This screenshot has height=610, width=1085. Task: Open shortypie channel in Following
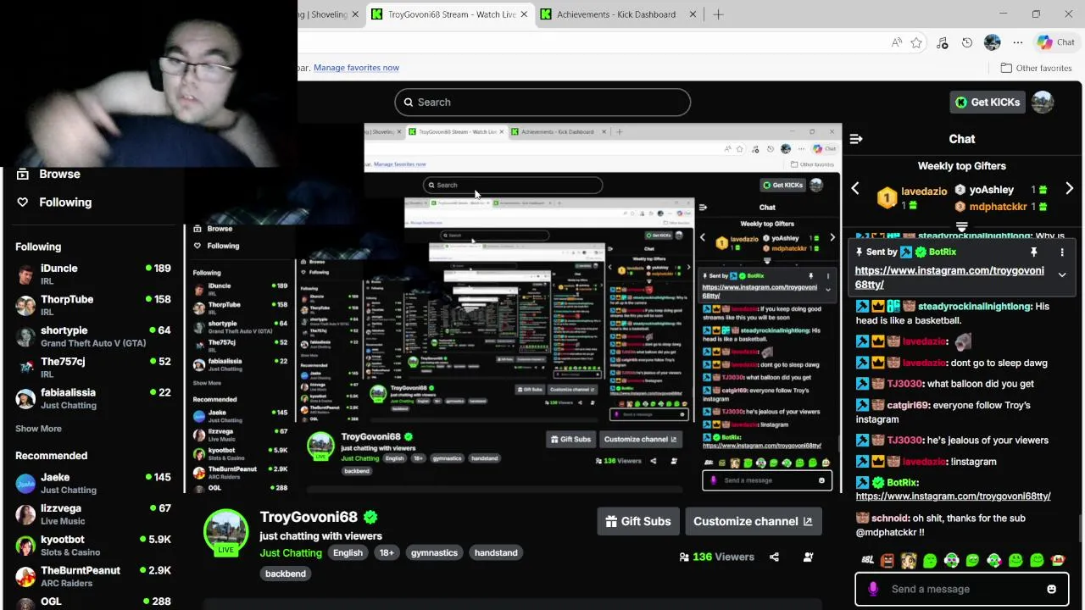click(x=93, y=336)
